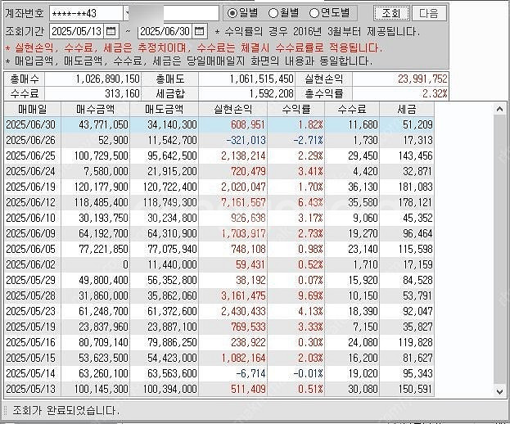Select the row dated 2025/05/15
This screenshot has width=510, height=424.
tap(219, 358)
